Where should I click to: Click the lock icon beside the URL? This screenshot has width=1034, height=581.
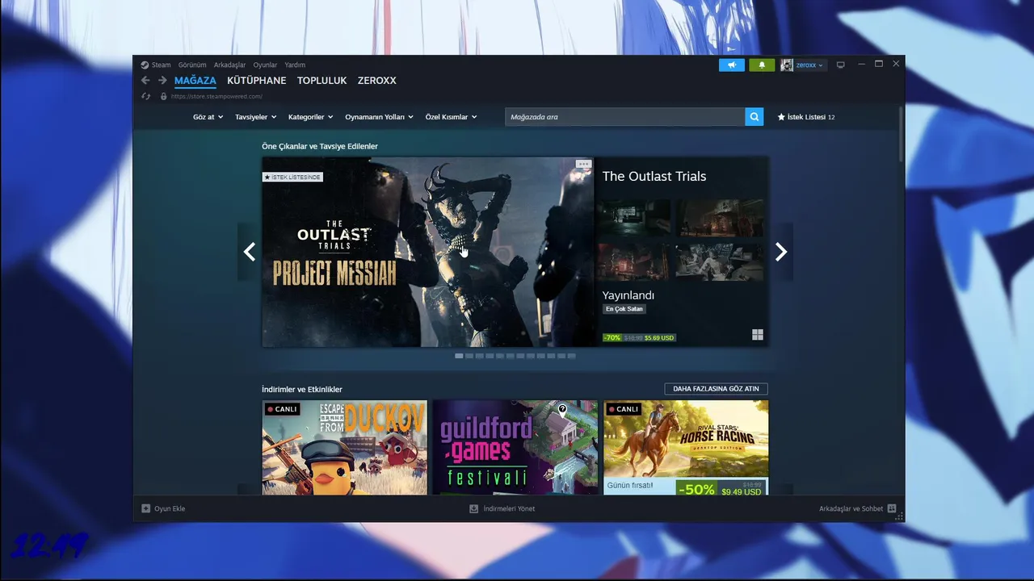coord(163,96)
